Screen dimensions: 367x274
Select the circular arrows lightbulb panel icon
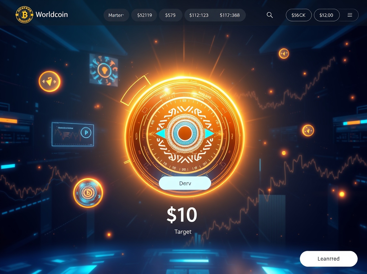pyautogui.click(x=104, y=70)
